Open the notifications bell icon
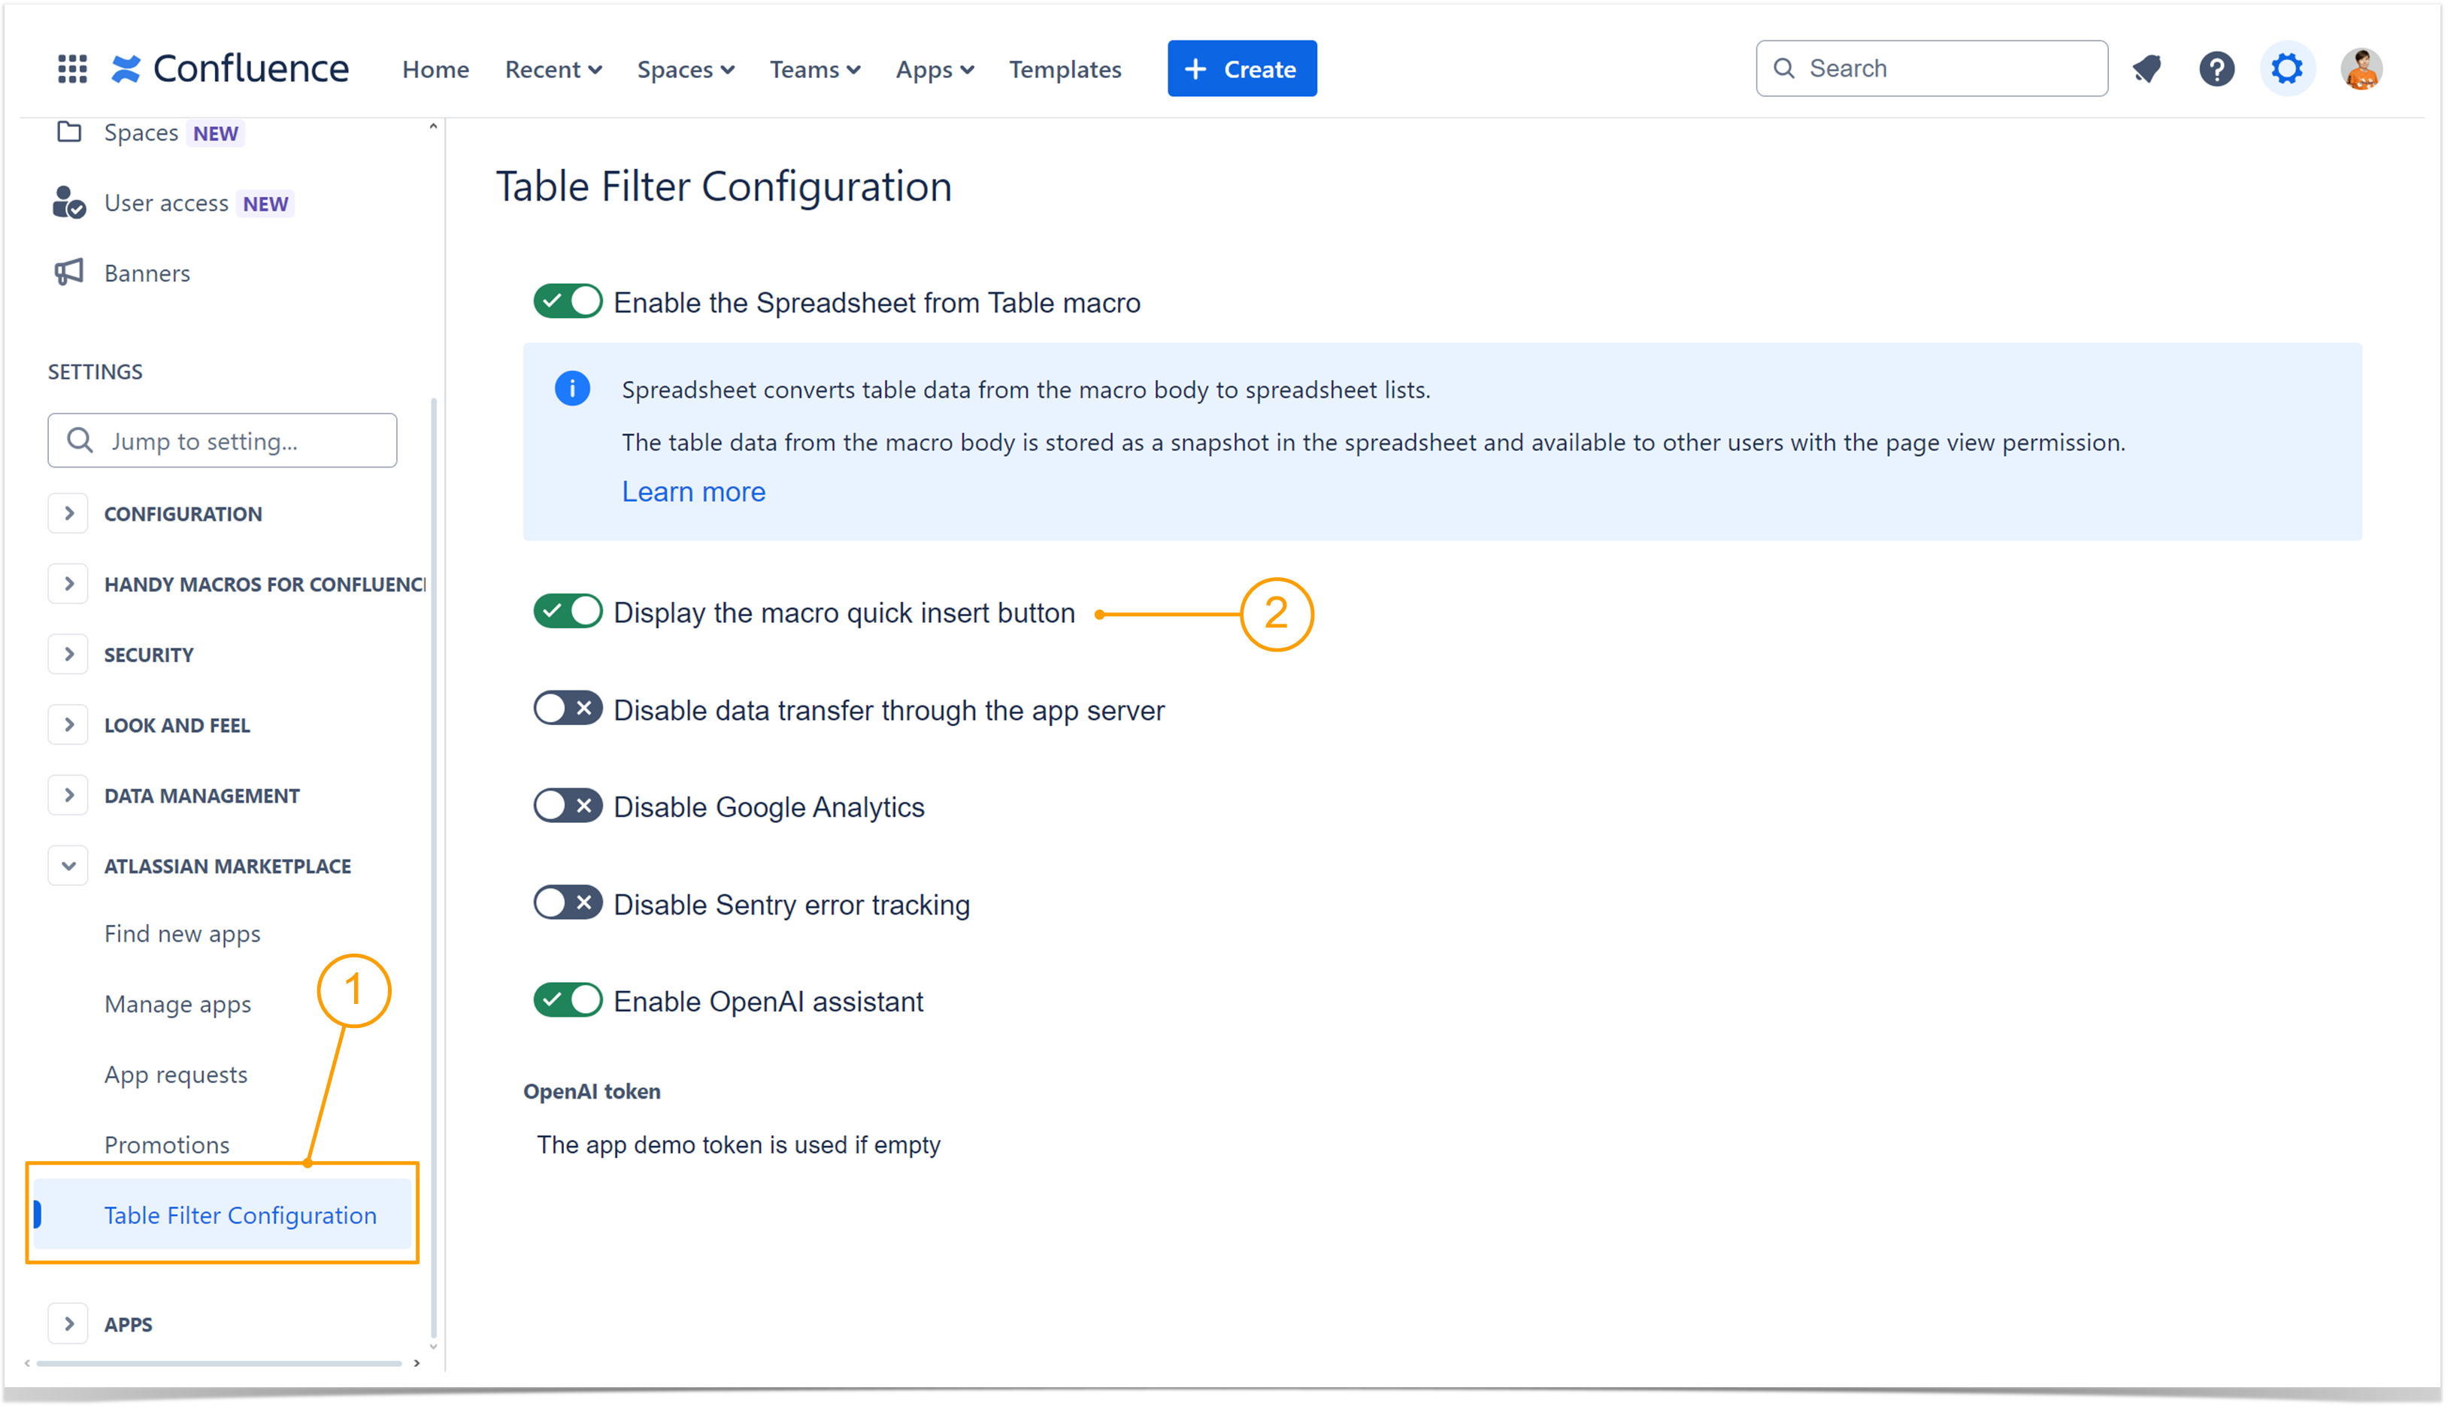This screenshot has height=1409, width=2451. [x=2147, y=68]
